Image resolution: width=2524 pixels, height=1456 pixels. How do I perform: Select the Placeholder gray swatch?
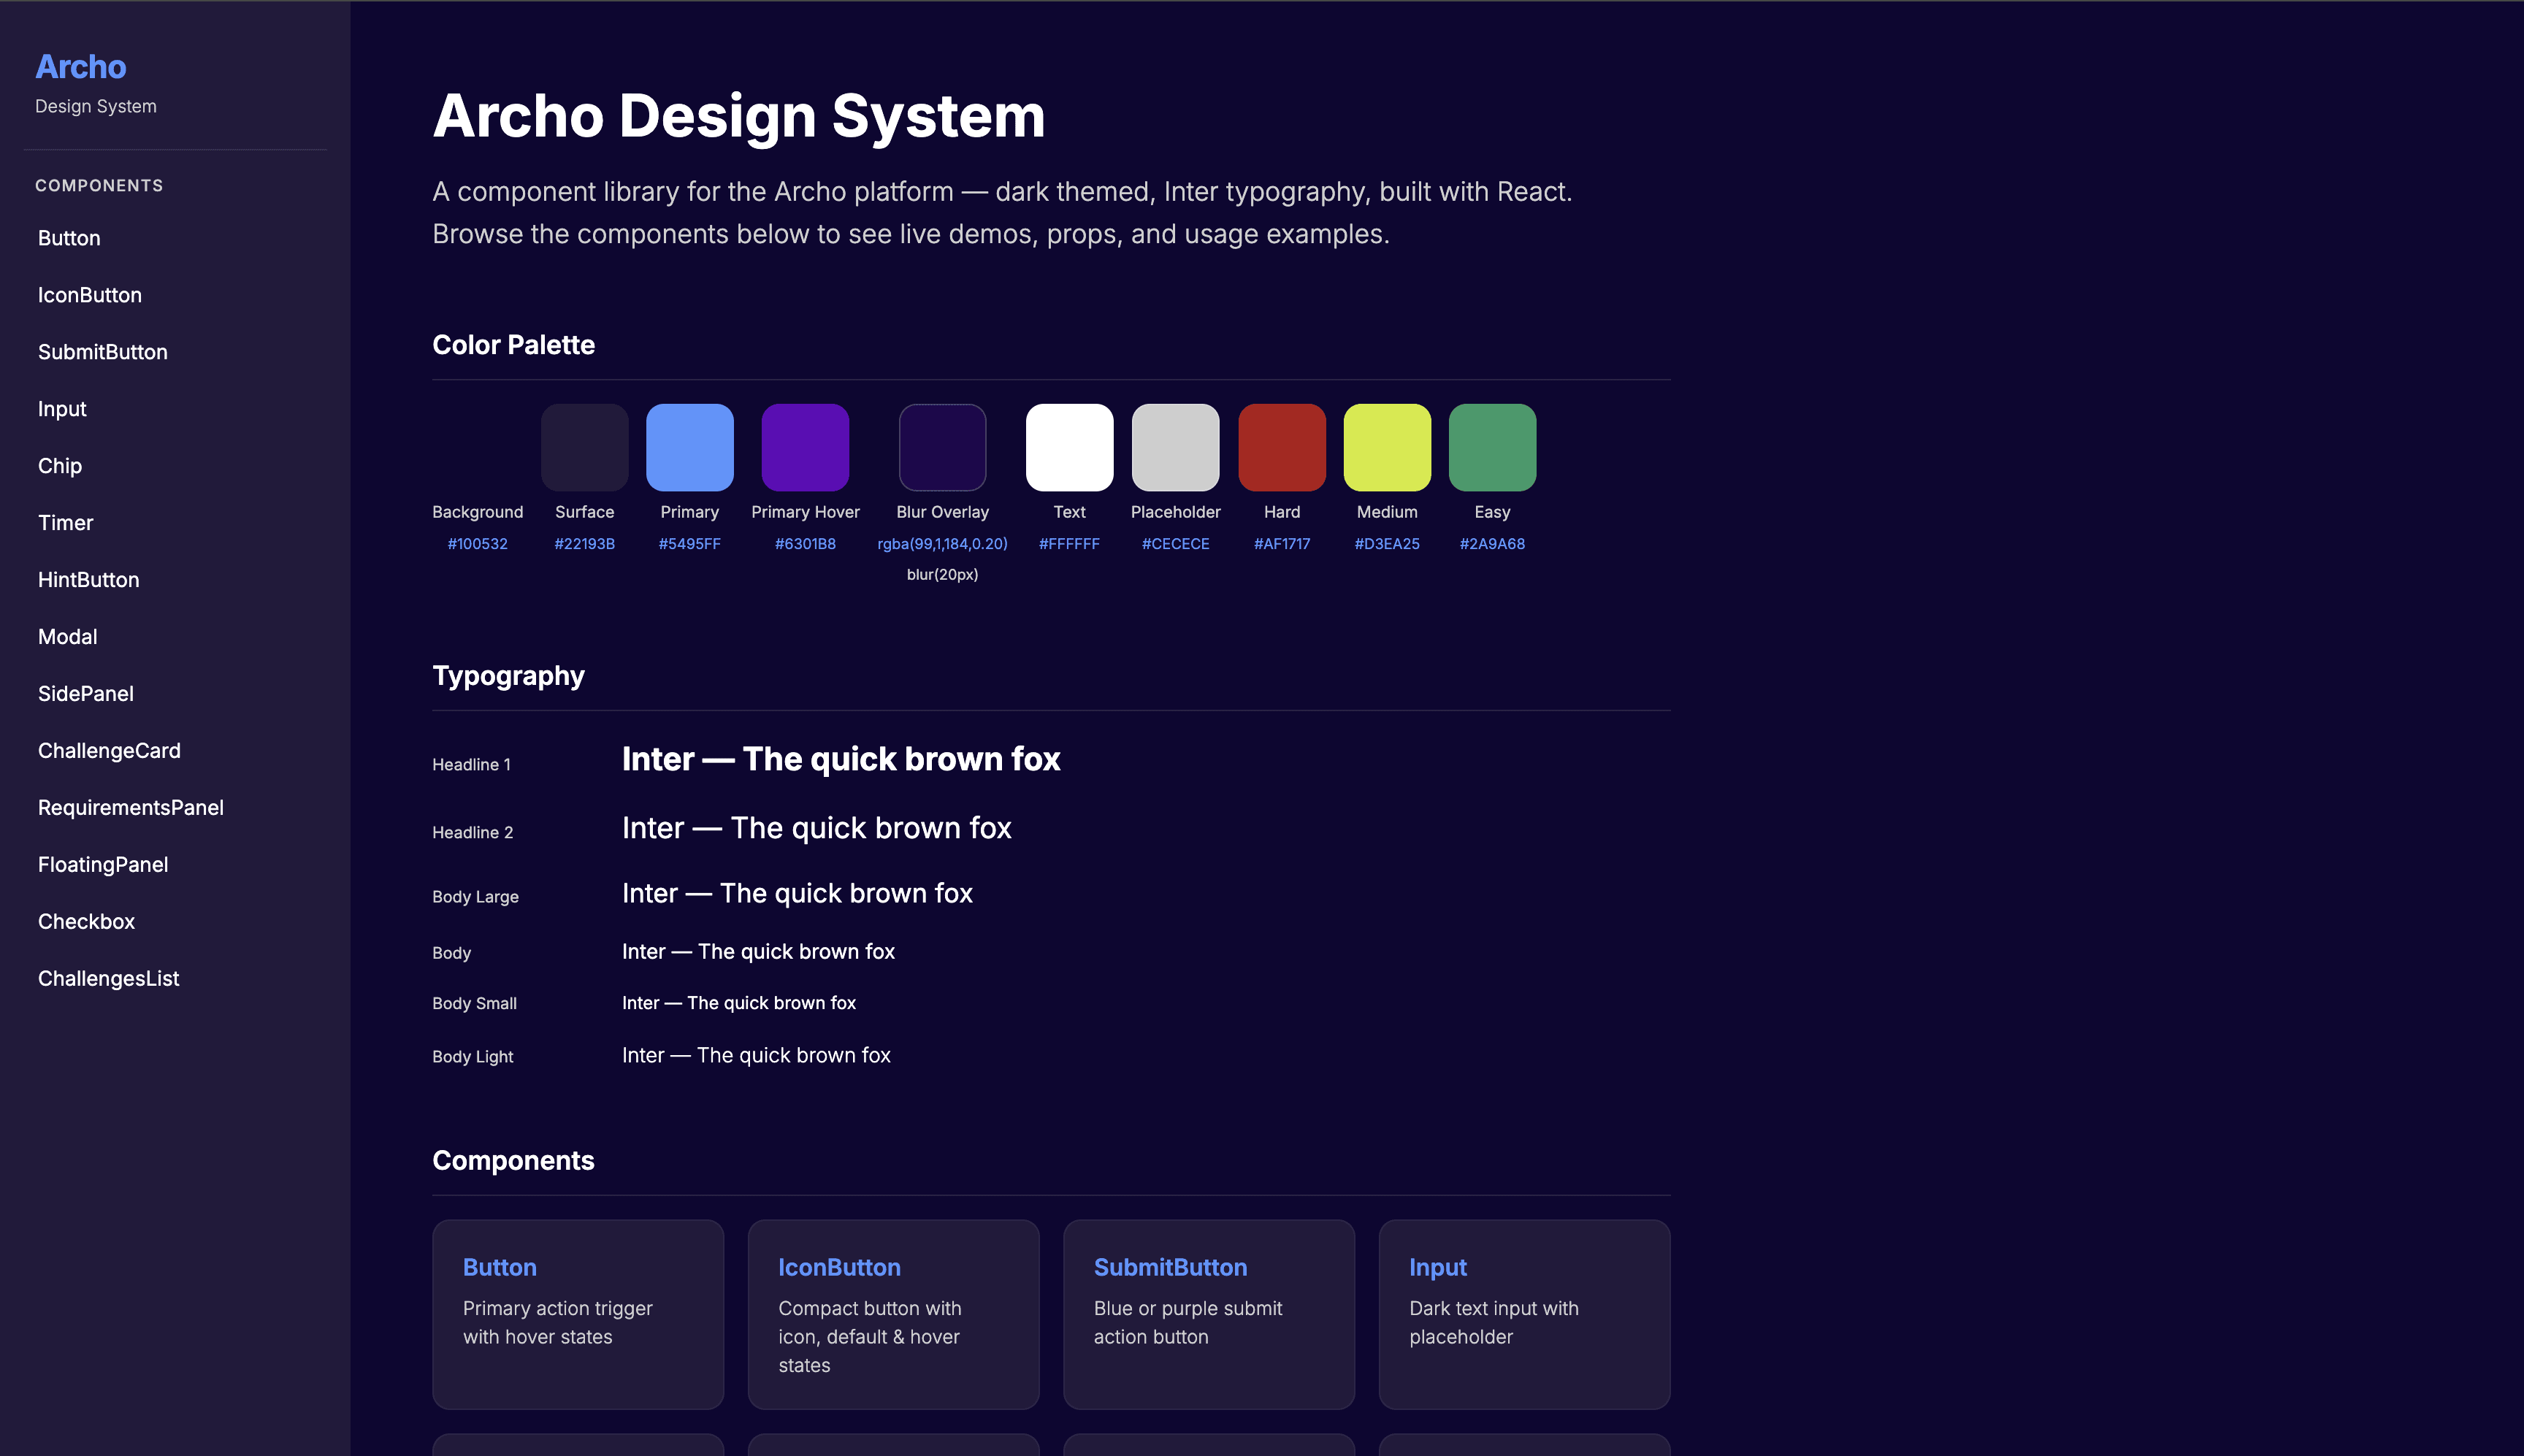tap(1175, 447)
